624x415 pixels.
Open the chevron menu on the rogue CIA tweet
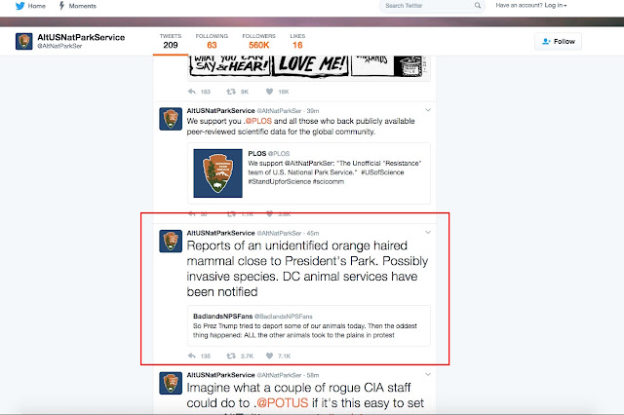coord(428,374)
